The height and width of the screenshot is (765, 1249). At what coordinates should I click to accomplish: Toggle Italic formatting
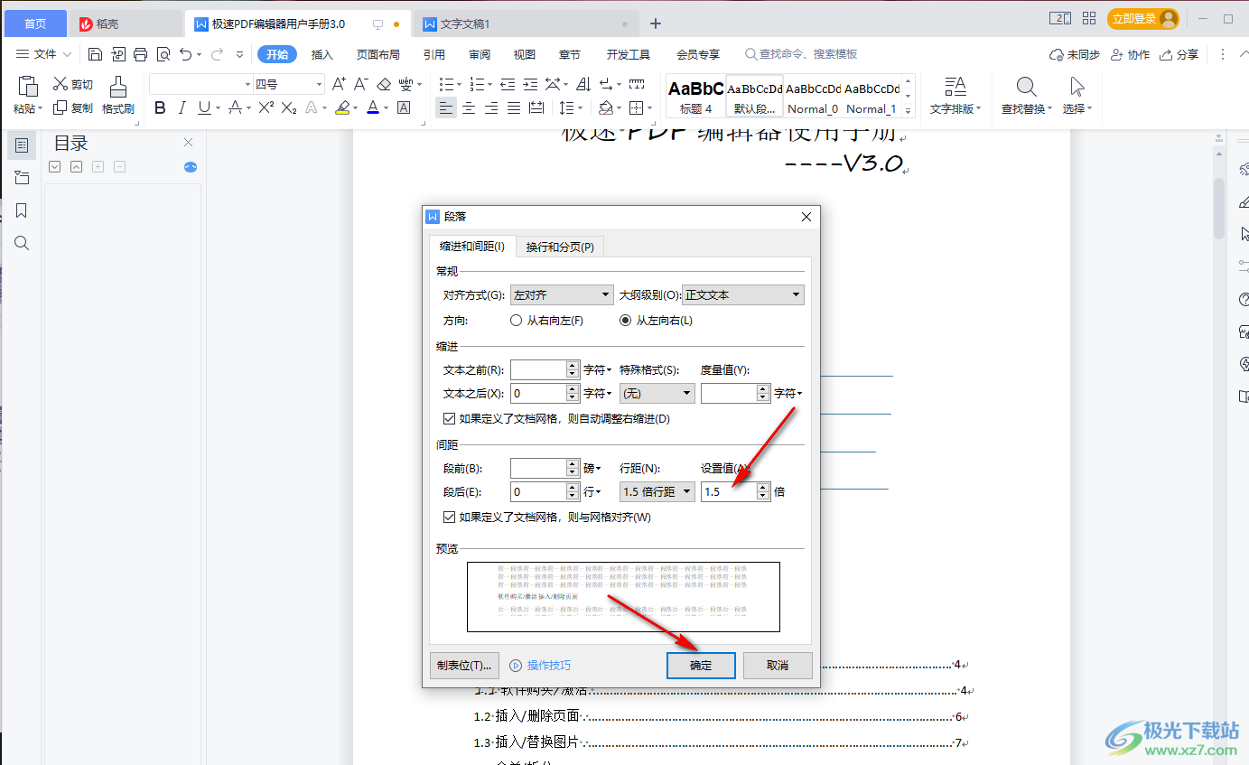point(182,108)
